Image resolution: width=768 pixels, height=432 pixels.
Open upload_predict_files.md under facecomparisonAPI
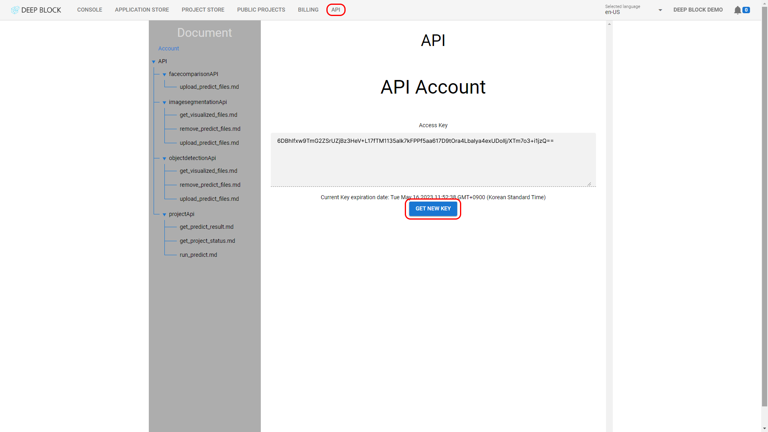[x=209, y=87]
